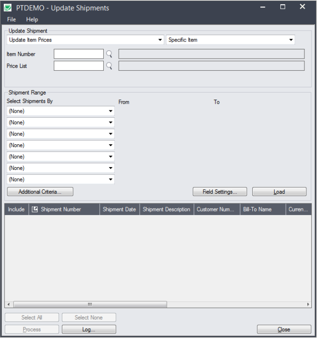Expand the fourth (None) shipment criteria dropdown
Viewport: 317px width, 338px height.
point(61,145)
